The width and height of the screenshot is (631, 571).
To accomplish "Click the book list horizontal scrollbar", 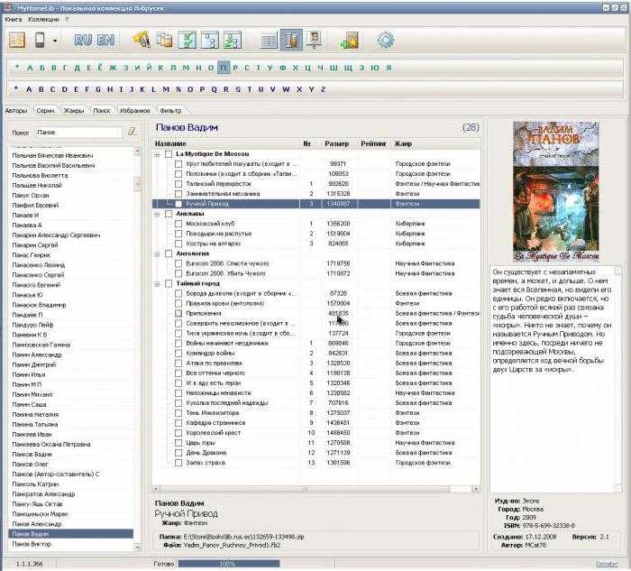I will point(315,488).
